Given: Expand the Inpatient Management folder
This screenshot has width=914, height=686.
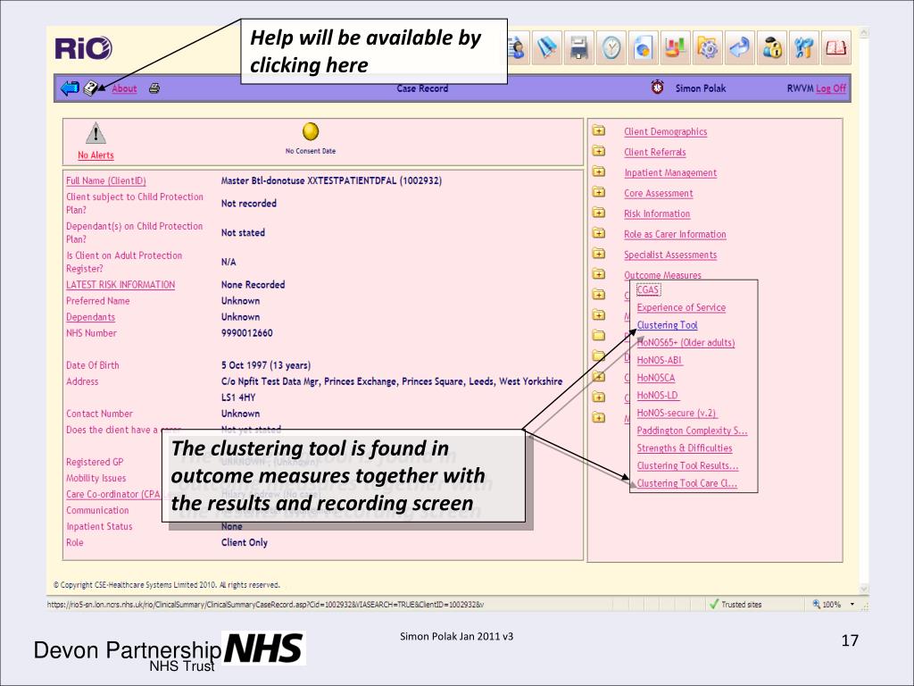Looking at the screenshot, I should click(599, 171).
